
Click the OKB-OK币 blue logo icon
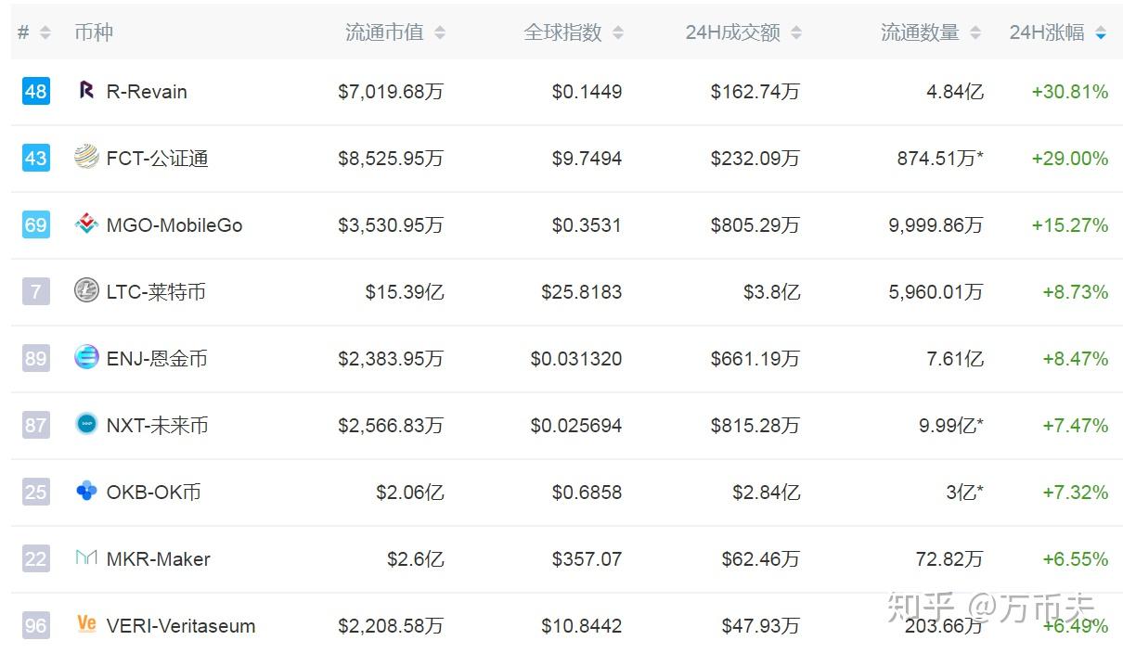[86, 491]
